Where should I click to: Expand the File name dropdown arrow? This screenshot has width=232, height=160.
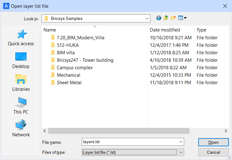pos(181,142)
